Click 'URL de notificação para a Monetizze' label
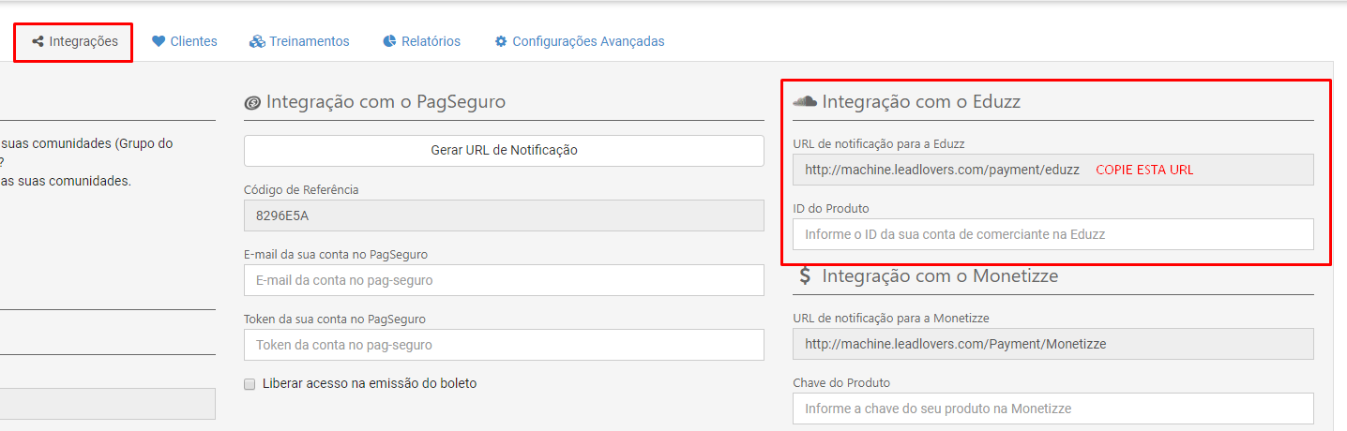This screenshot has height=431, width=1347. coord(890,318)
